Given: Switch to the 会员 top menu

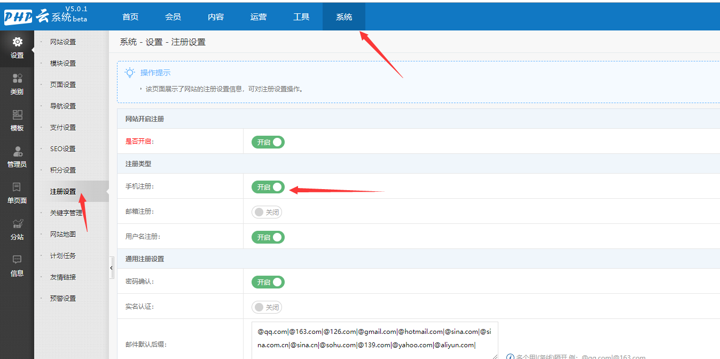Looking at the screenshot, I should [173, 17].
